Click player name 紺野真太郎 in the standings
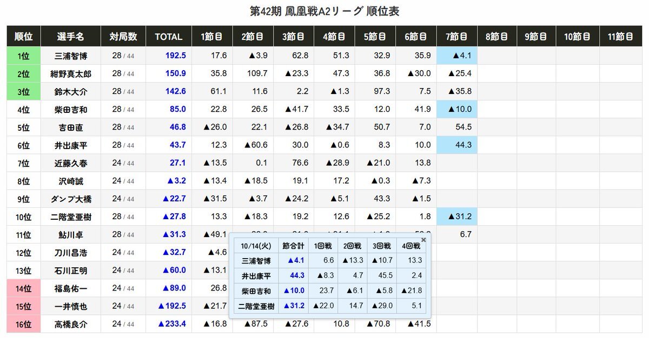This screenshot has width=649, height=338. click(x=71, y=74)
